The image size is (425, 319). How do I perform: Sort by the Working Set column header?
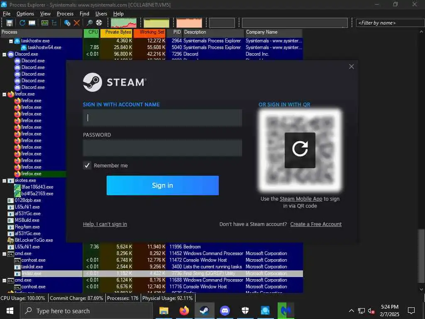[149, 32]
